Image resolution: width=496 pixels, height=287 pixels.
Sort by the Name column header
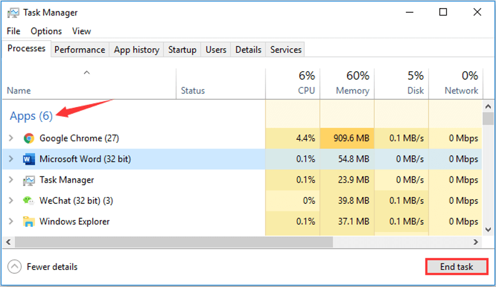(89, 84)
